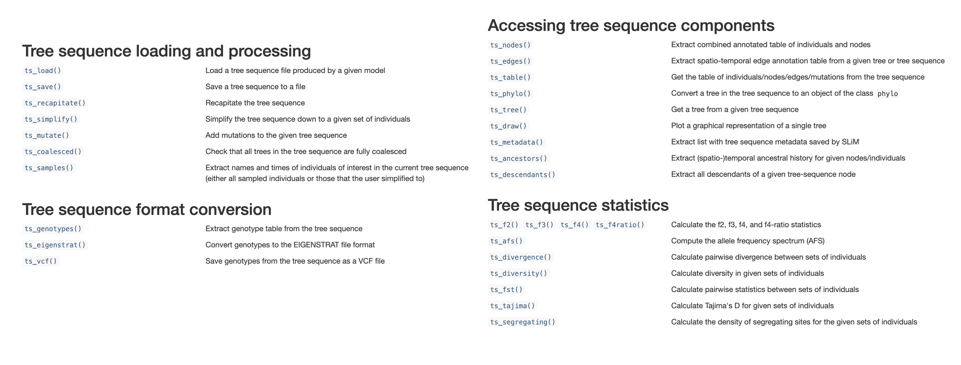Click the ts_draw() link
Screen dimensions: 961x365
[x=509, y=126]
